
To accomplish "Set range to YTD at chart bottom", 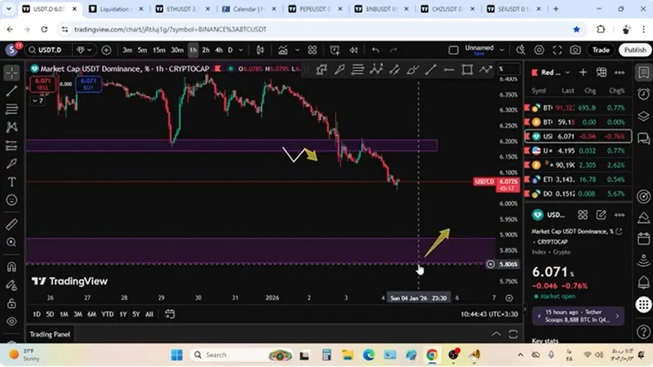I will [x=108, y=314].
